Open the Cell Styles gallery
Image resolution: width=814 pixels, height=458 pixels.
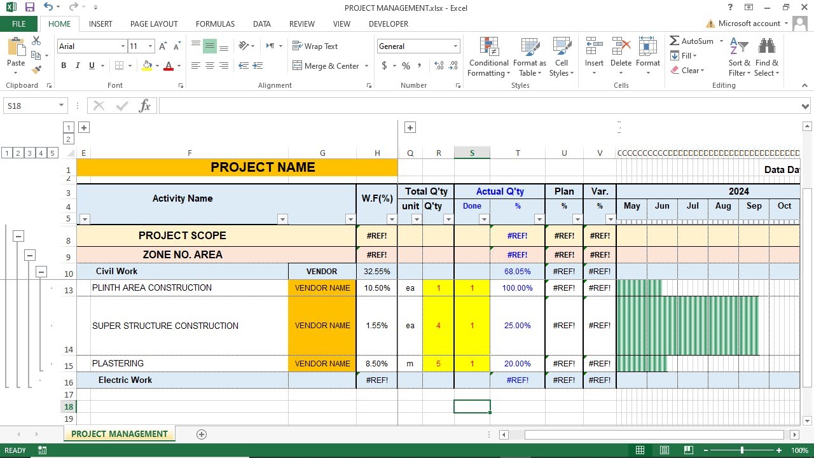[562, 57]
